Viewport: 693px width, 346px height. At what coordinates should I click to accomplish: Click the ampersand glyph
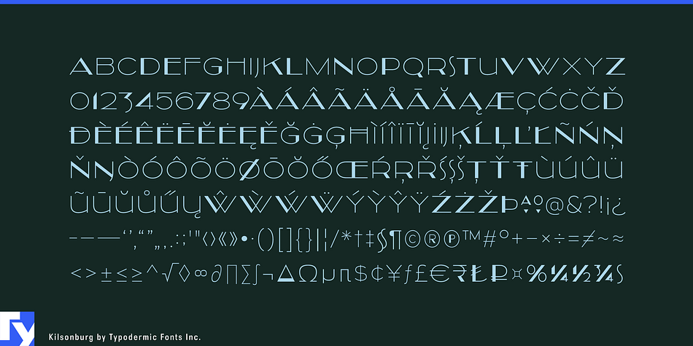coord(576,205)
